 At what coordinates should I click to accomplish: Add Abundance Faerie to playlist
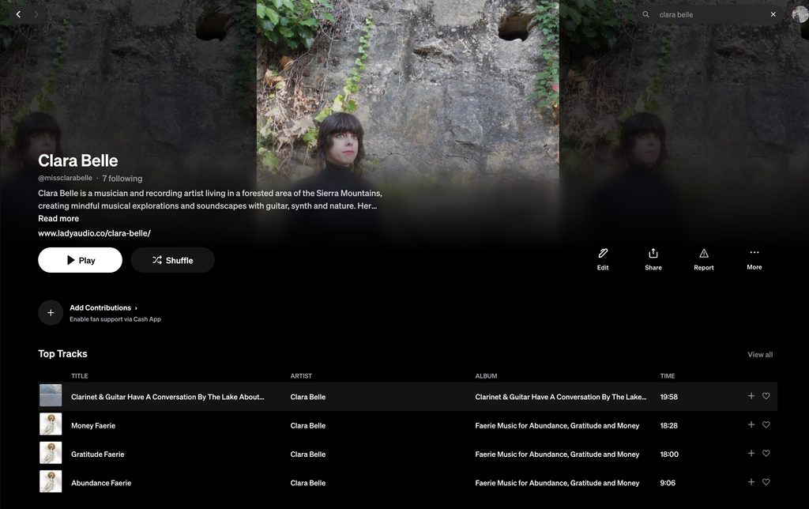point(751,482)
